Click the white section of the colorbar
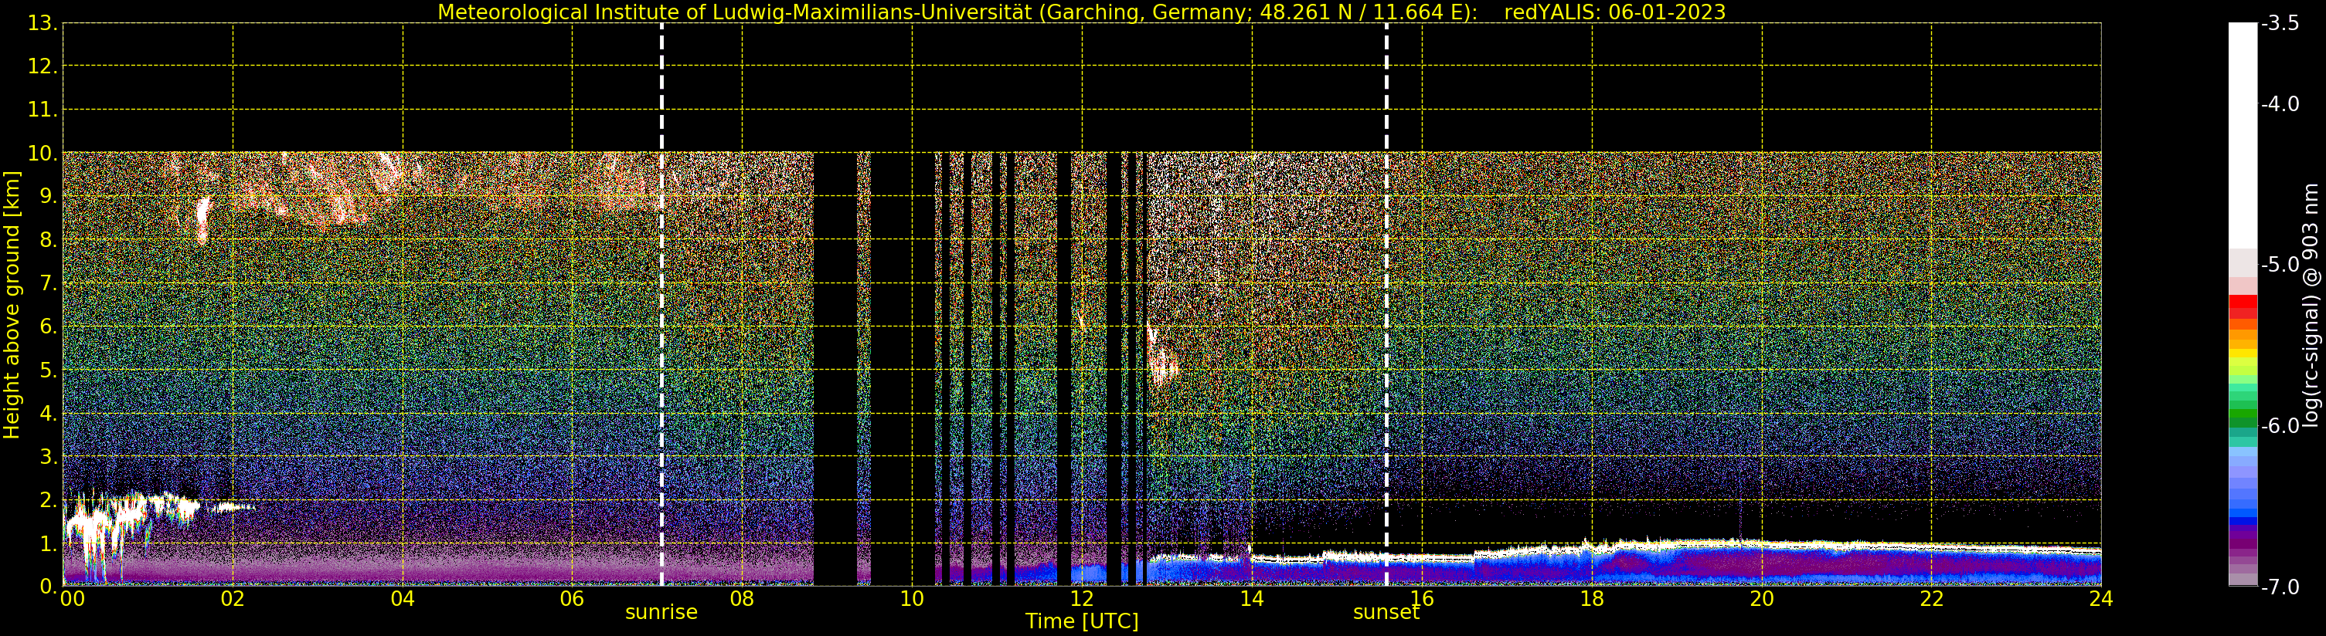This screenshot has height=636, width=2326. (2243, 135)
